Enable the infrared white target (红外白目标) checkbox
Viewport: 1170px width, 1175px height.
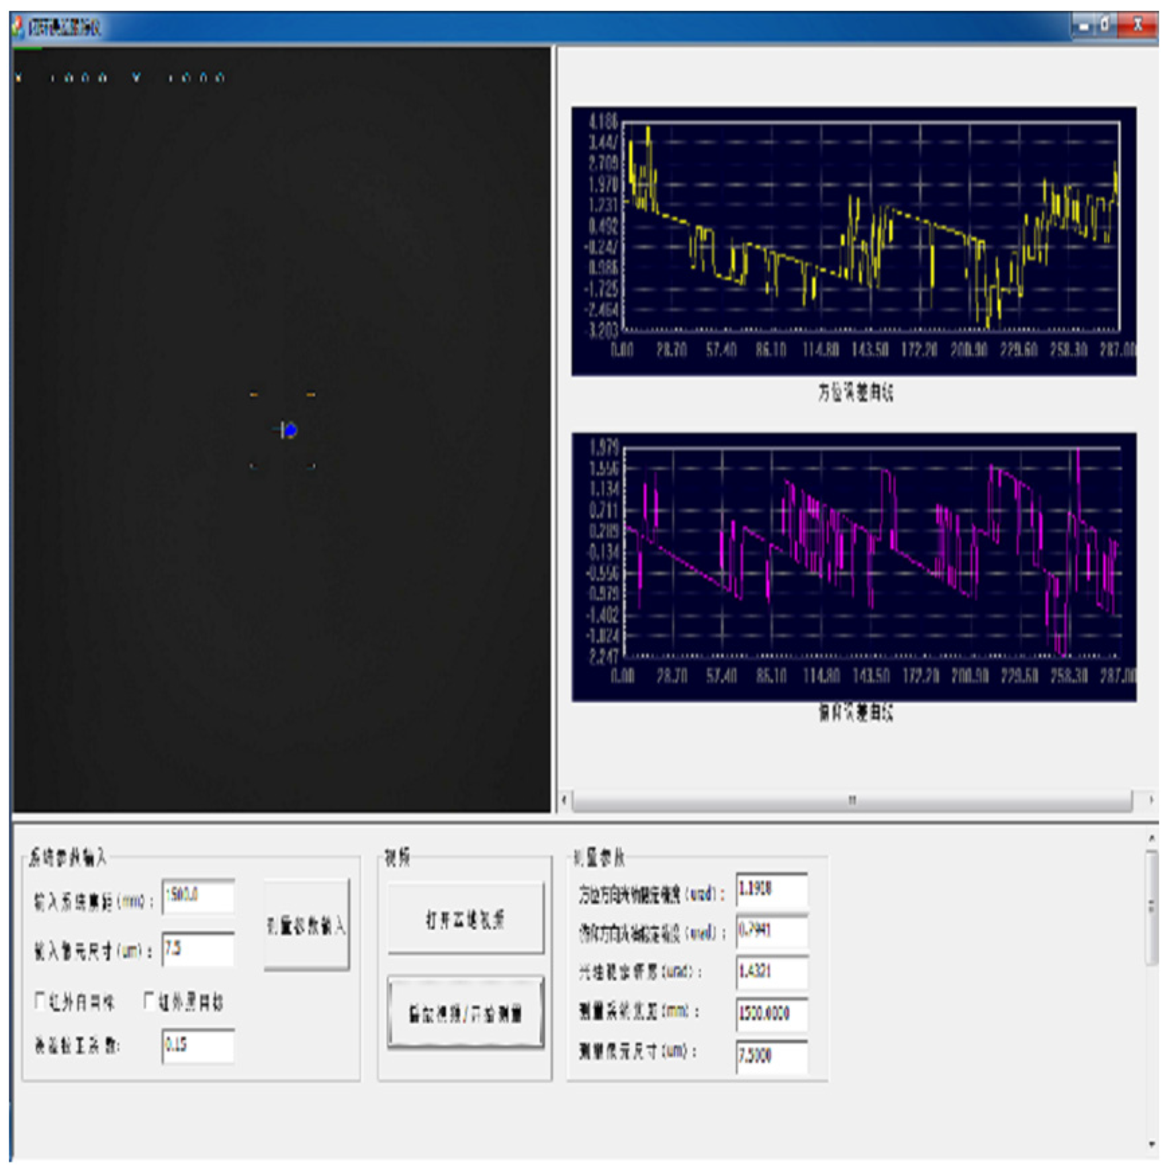(x=40, y=1002)
